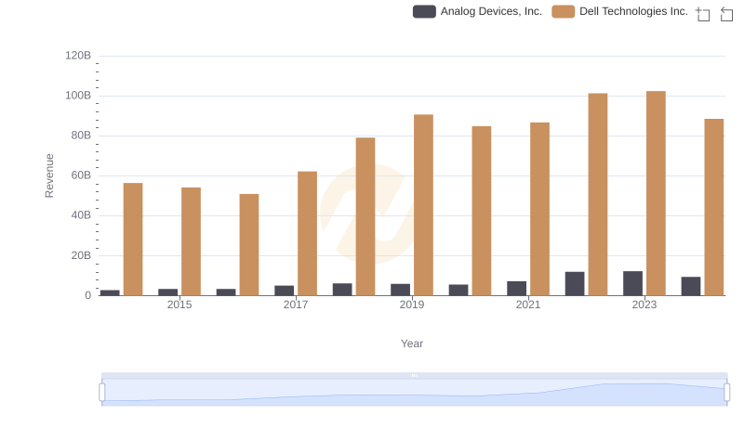Hide the Analog Devices, Inc. series label
This screenshot has height=428, width=744.
pyautogui.click(x=491, y=11)
